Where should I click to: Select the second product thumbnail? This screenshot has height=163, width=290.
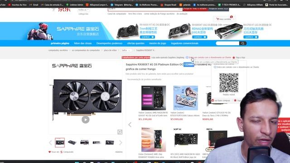(72, 143)
